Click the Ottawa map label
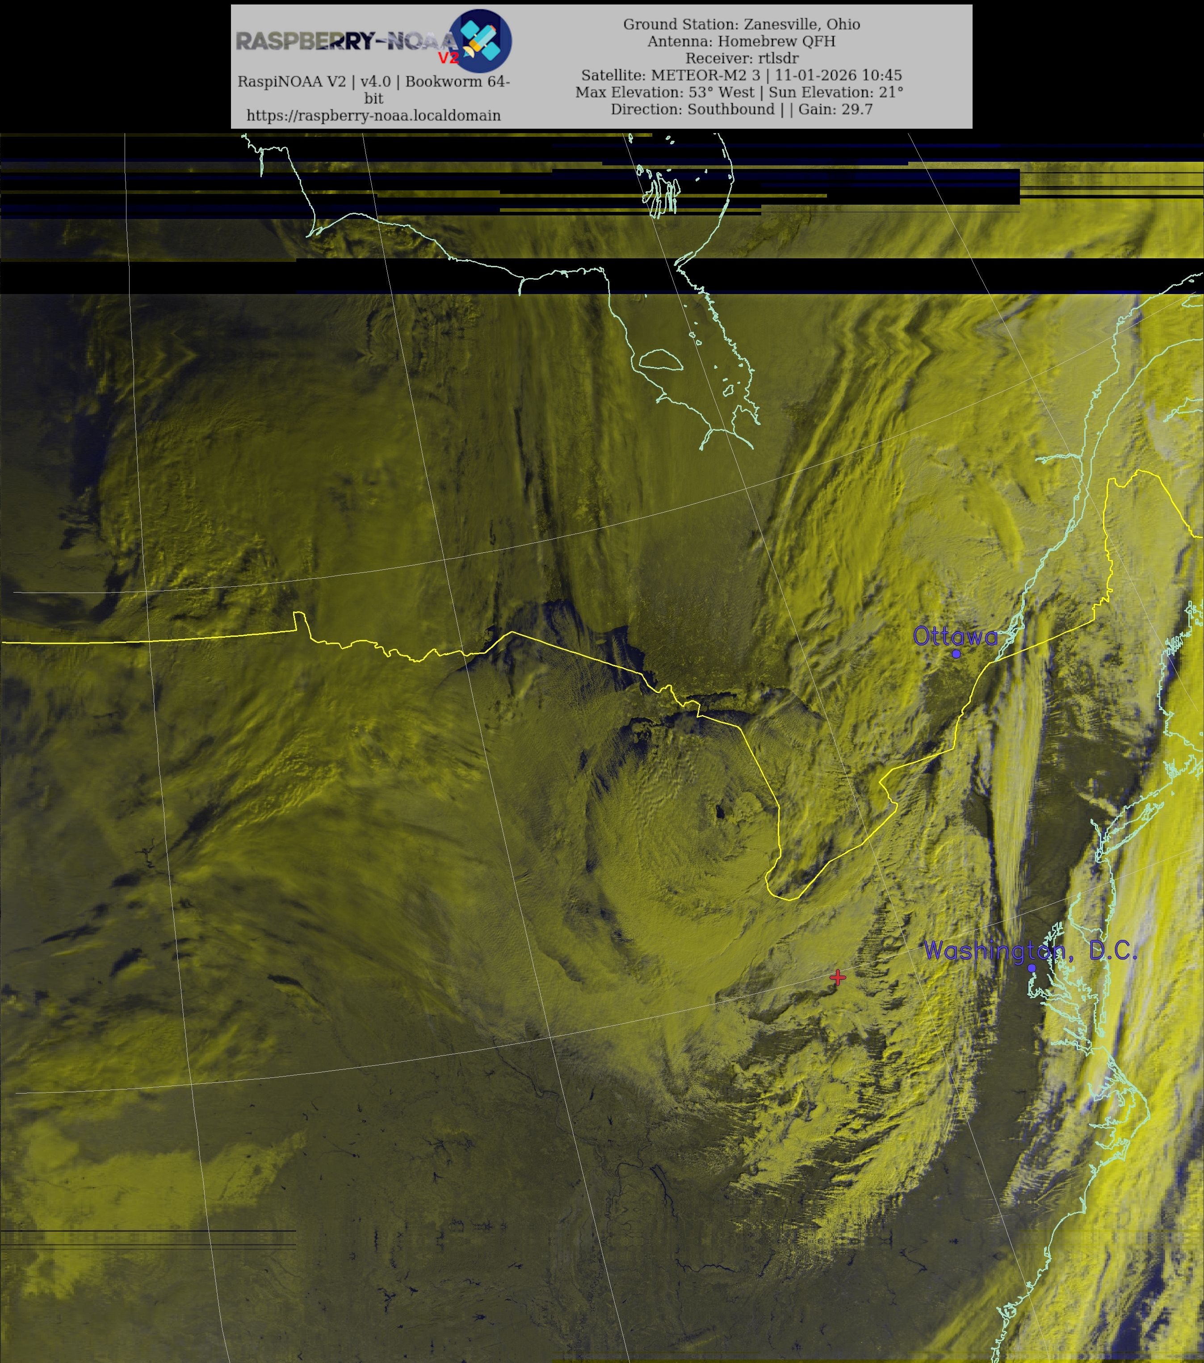This screenshot has height=1363, width=1204. pyautogui.click(x=955, y=636)
